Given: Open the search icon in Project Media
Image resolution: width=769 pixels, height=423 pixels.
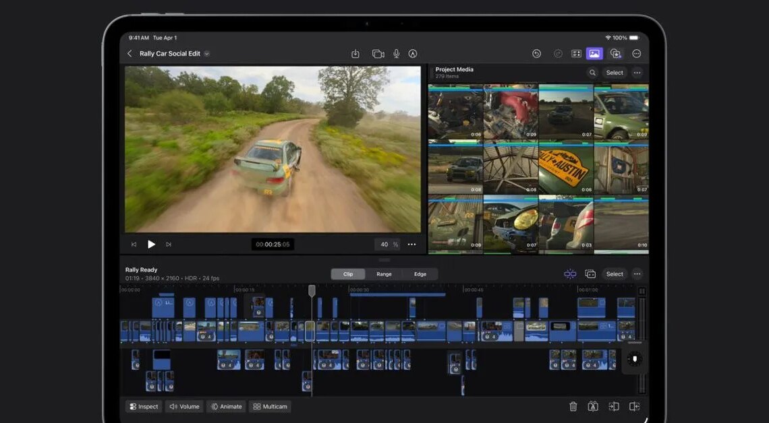Looking at the screenshot, I should point(592,72).
